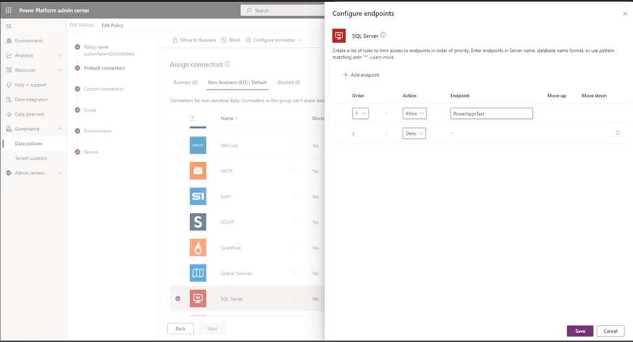Click drag handle of rule 1
The image size is (633, 342).
tap(386, 113)
